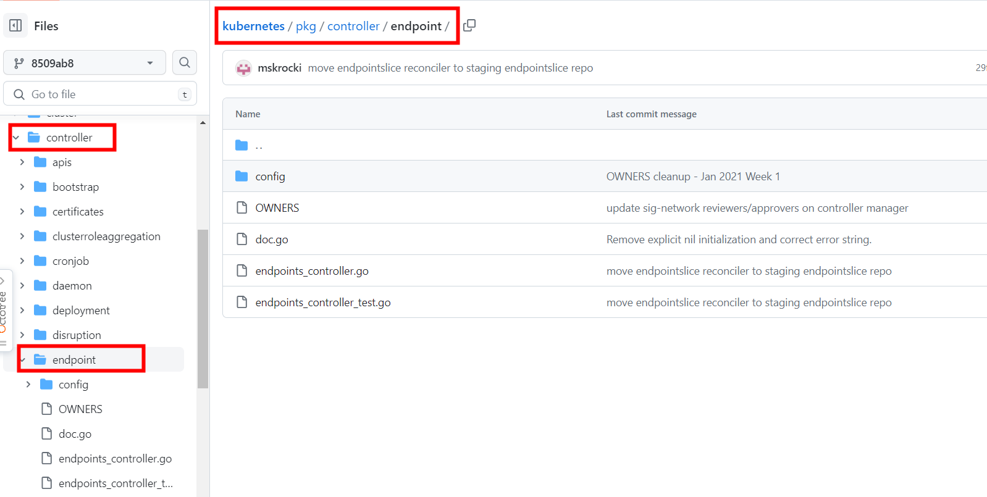Click the file tree scrollbar thumb
Viewport: 987px width, 497px height.
pos(203,309)
